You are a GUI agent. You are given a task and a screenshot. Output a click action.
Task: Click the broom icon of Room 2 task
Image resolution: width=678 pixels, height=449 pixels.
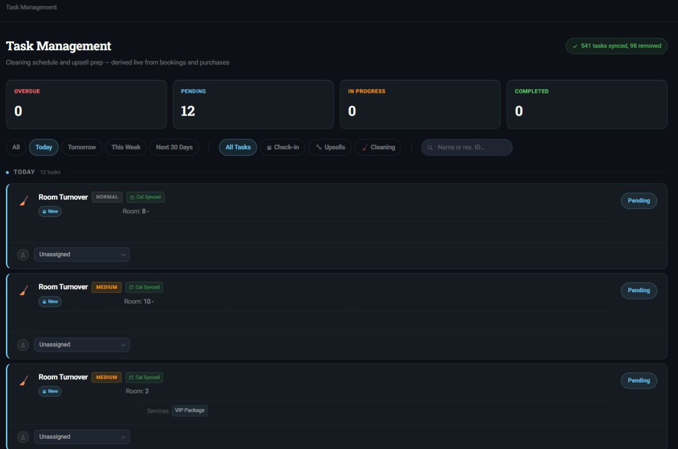click(24, 381)
